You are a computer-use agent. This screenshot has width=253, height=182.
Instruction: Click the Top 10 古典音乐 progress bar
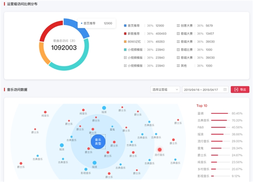[221, 120]
